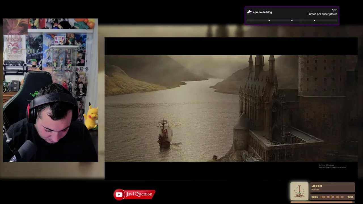Click the subscriber goal progress bar
Image resolution: width=363 pixels, height=204 pixels.
pyautogui.click(x=292, y=20)
